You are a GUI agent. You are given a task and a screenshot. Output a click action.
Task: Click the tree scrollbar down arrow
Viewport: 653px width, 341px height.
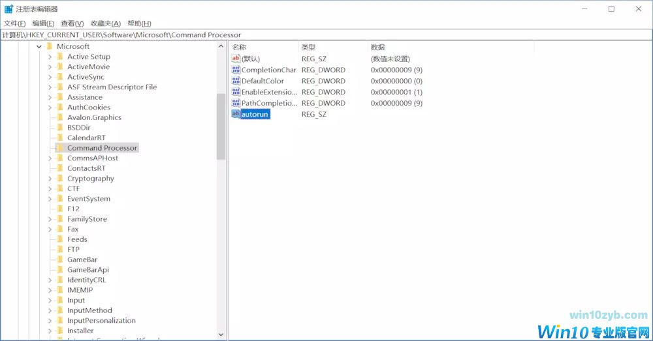[x=221, y=334]
